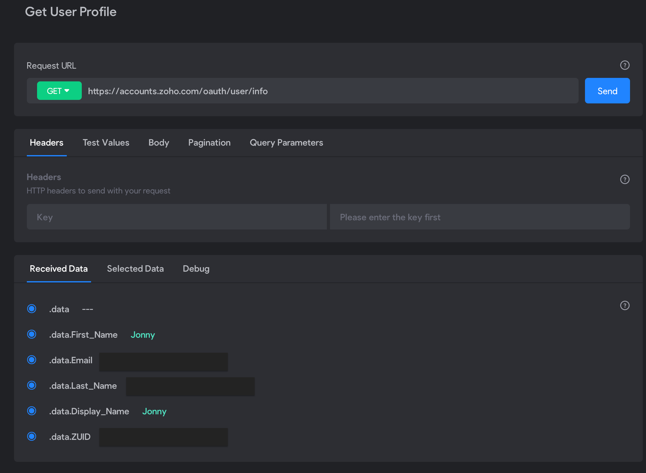646x473 pixels.
Task: Select the .data.ZUID radio button
Action: 32,436
